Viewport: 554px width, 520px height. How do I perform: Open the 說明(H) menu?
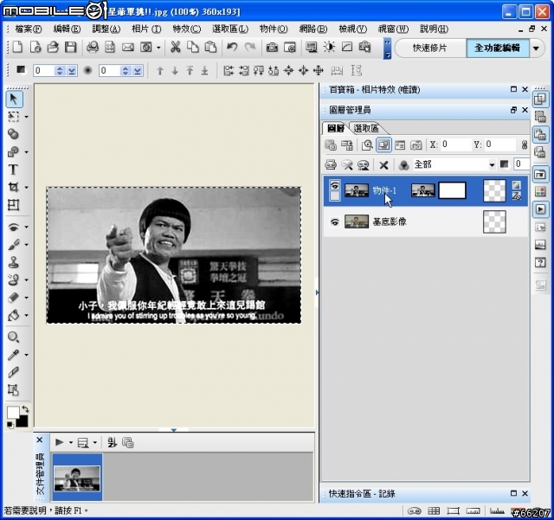[435, 29]
